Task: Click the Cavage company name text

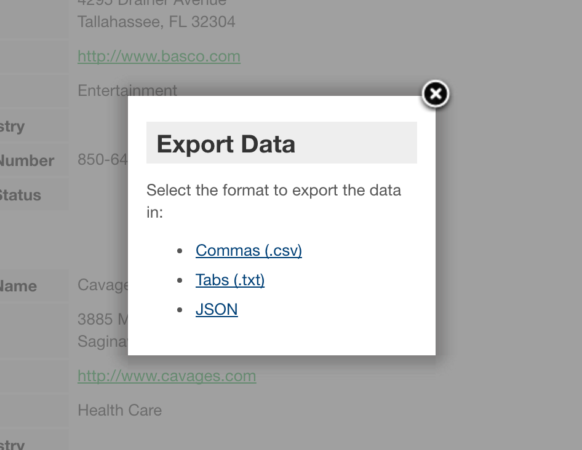Action: click(x=103, y=285)
